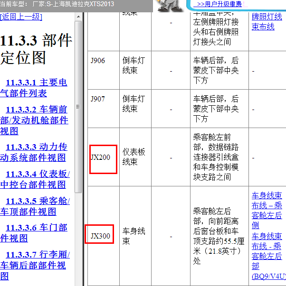The width and height of the screenshot is (286, 286).
Task: Click the JX300 location 乘客舱左后部 text
Action: (x=219, y=236)
